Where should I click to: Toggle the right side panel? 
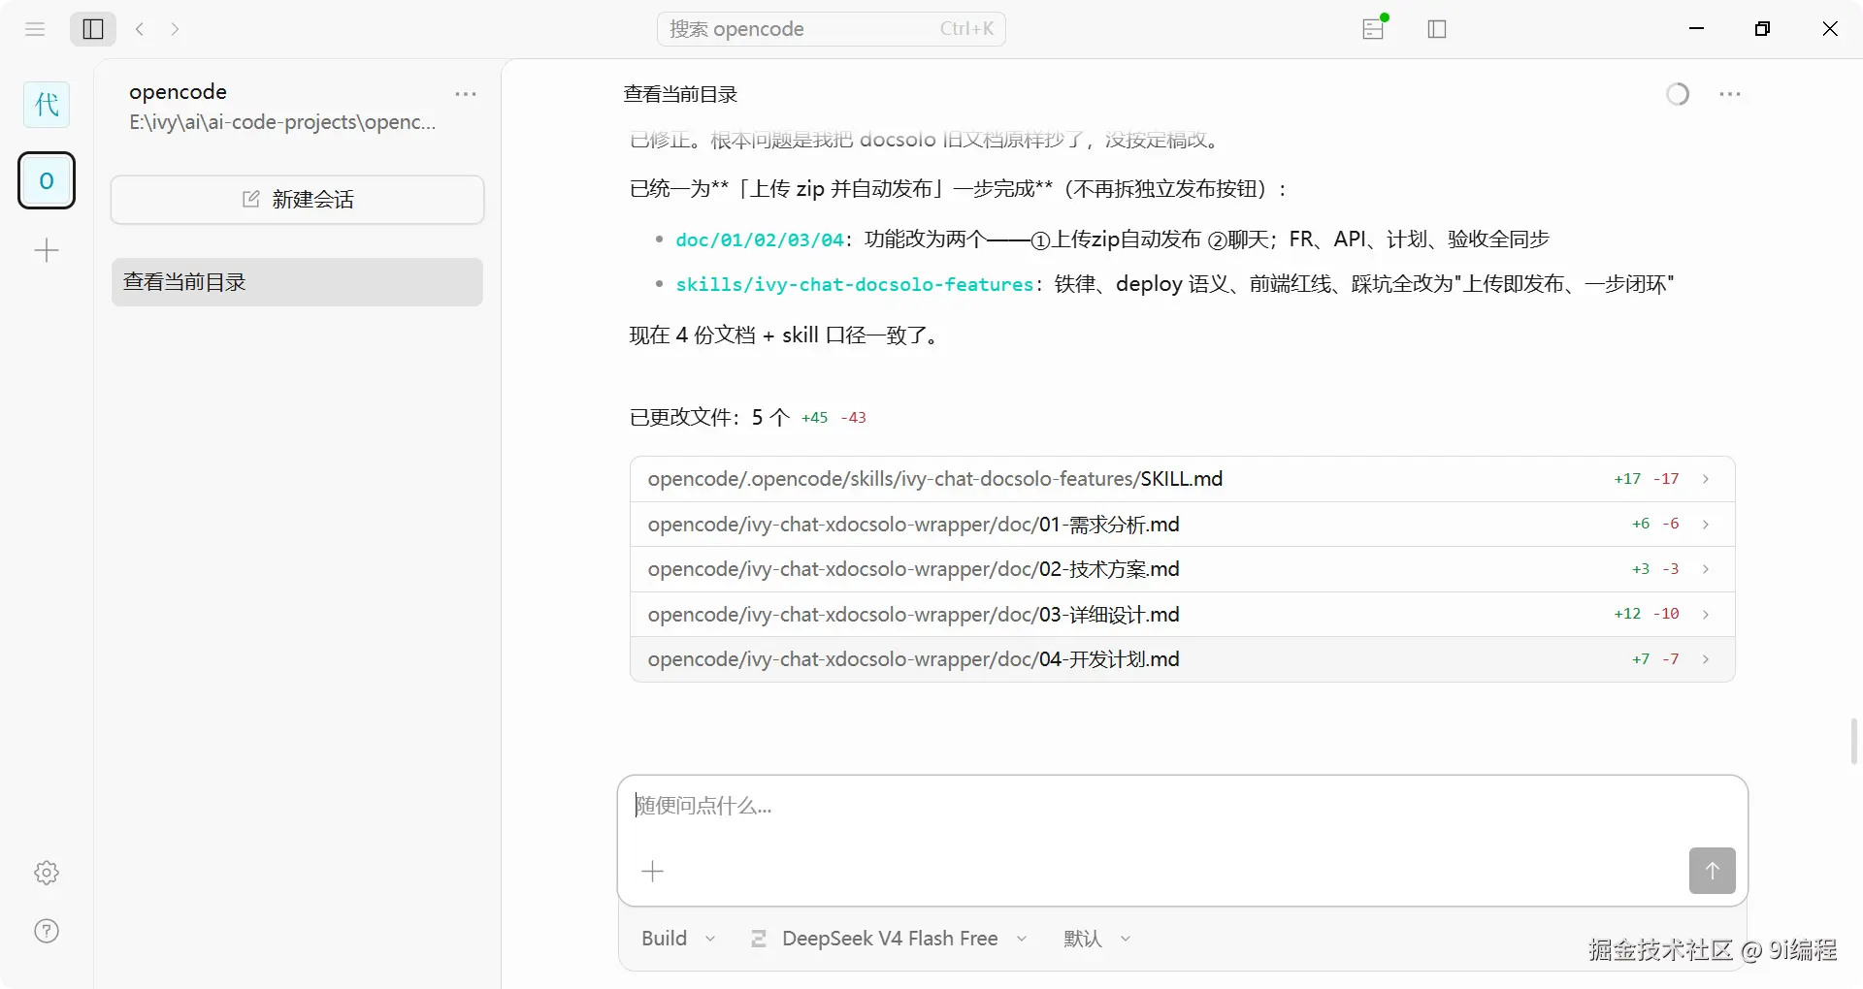[1437, 29]
